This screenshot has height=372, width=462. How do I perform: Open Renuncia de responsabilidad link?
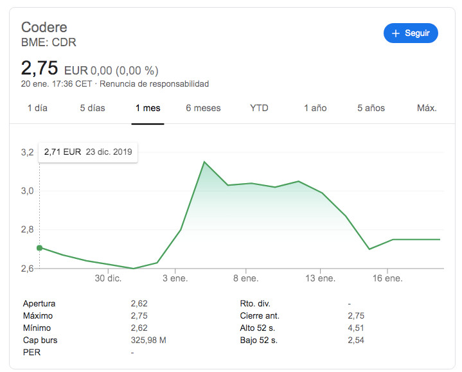154,84
